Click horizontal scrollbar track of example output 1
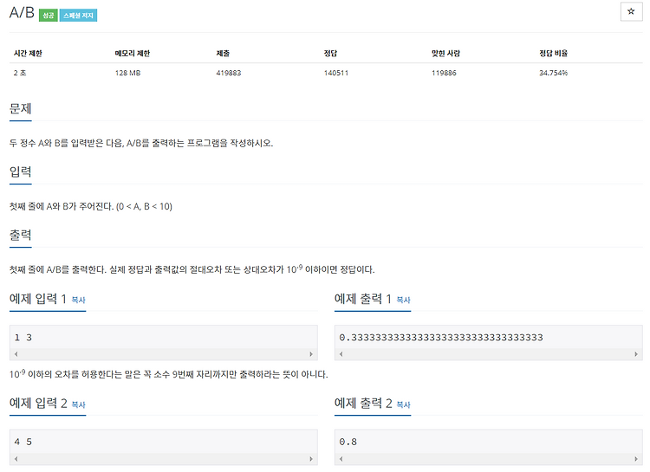 coord(488,354)
